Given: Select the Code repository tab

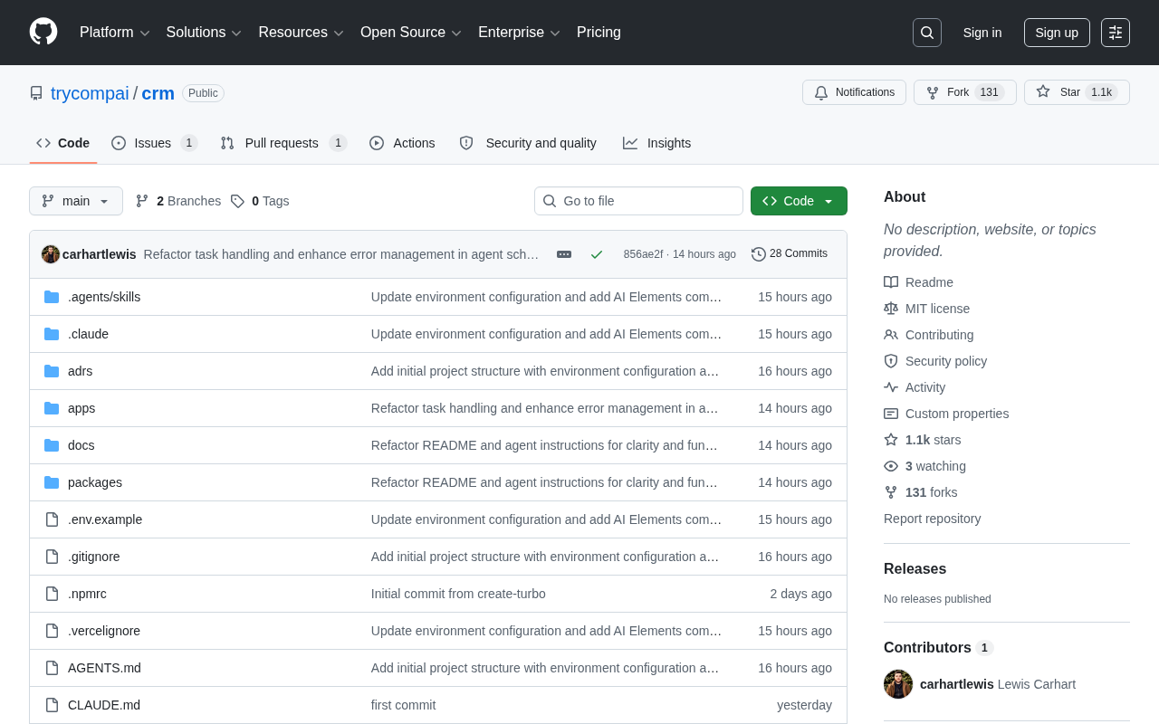Looking at the screenshot, I should 63,143.
